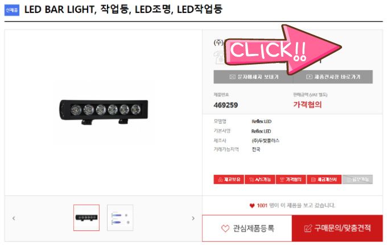The height and width of the screenshot is (245, 387).
Task: Click the 재고보유 red tag
Action: [x=229, y=180]
